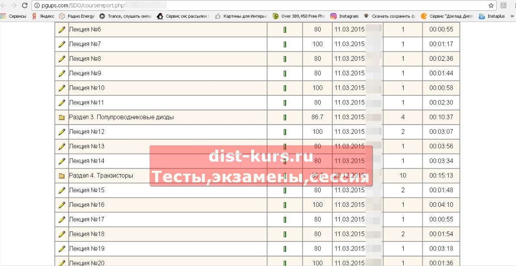Click the browser back arrow
This screenshot has height=266, width=516.
[x=4, y=6]
